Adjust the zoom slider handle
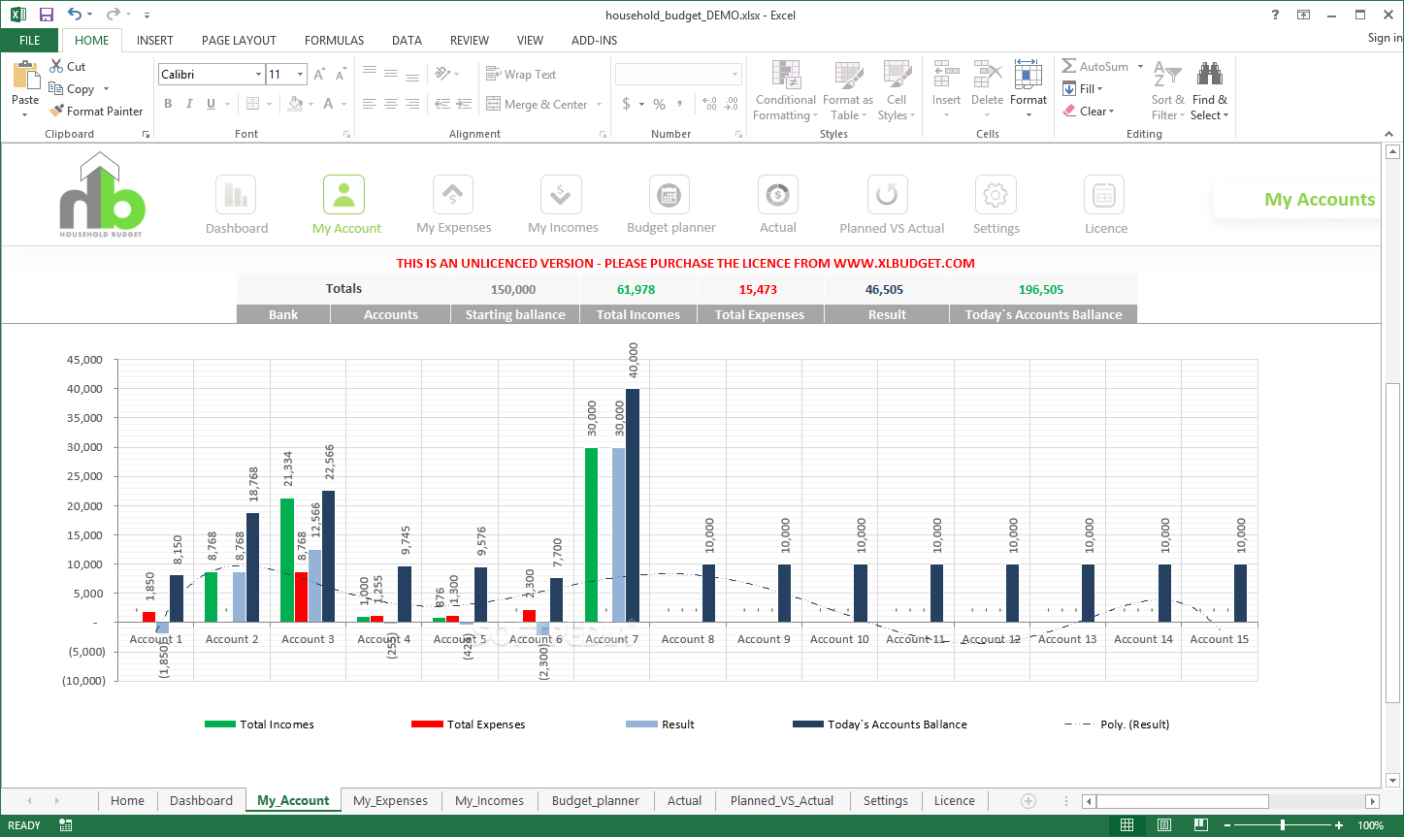The image size is (1404, 837). click(x=1284, y=825)
